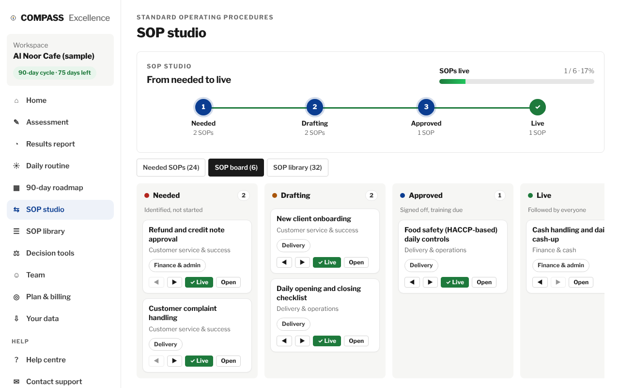This screenshot has width=620, height=388.
Task: Click the Team smiley icon
Action: tap(16, 275)
